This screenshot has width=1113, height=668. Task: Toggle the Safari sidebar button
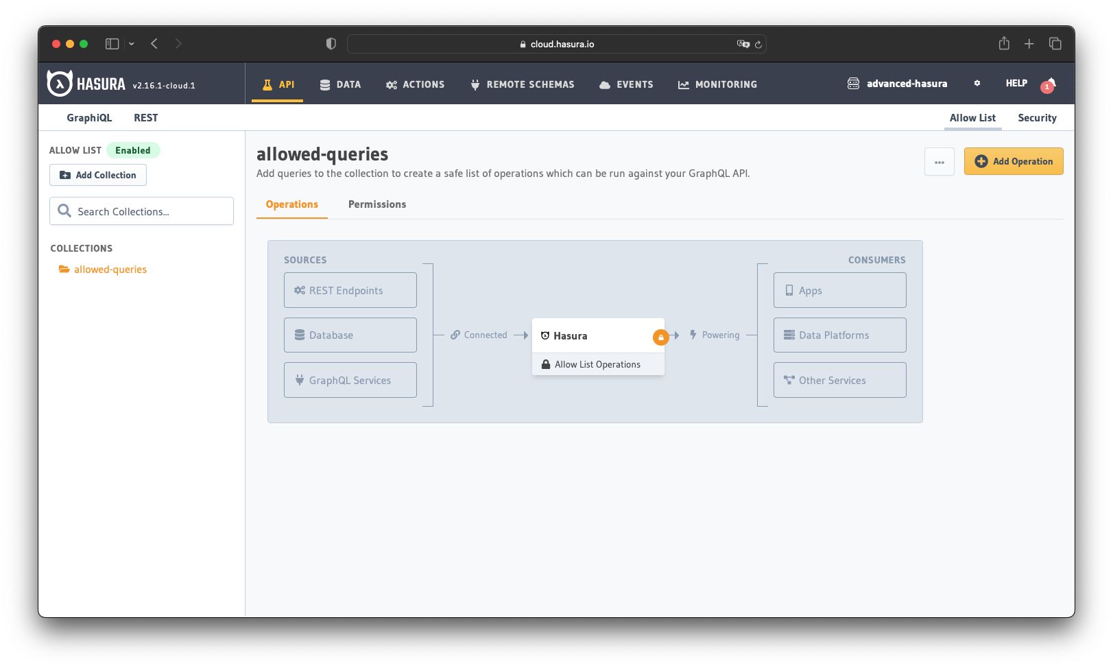pos(112,44)
